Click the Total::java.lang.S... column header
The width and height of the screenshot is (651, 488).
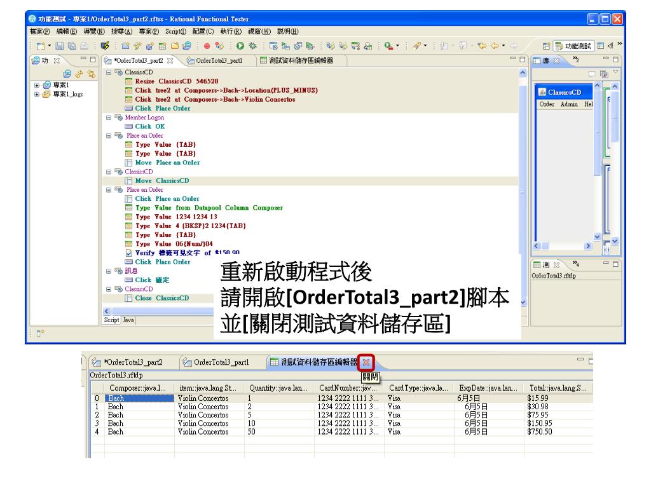pyautogui.click(x=558, y=388)
